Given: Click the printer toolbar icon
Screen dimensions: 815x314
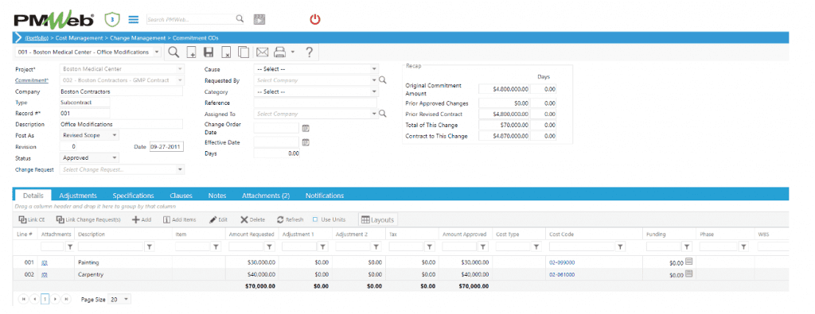Looking at the screenshot, I should coord(280,52).
